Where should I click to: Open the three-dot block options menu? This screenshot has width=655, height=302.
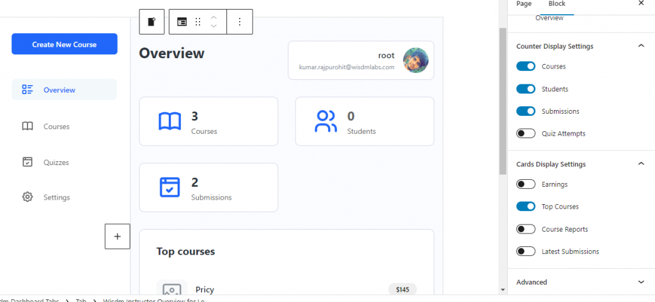pyautogui.click(x=240, y=22)
